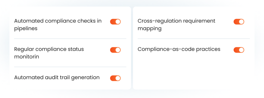Viewport: 264px width, 98px height.
Task: Click white knob of pipelines compliance checks switch
Action: [x=118, y=22]
